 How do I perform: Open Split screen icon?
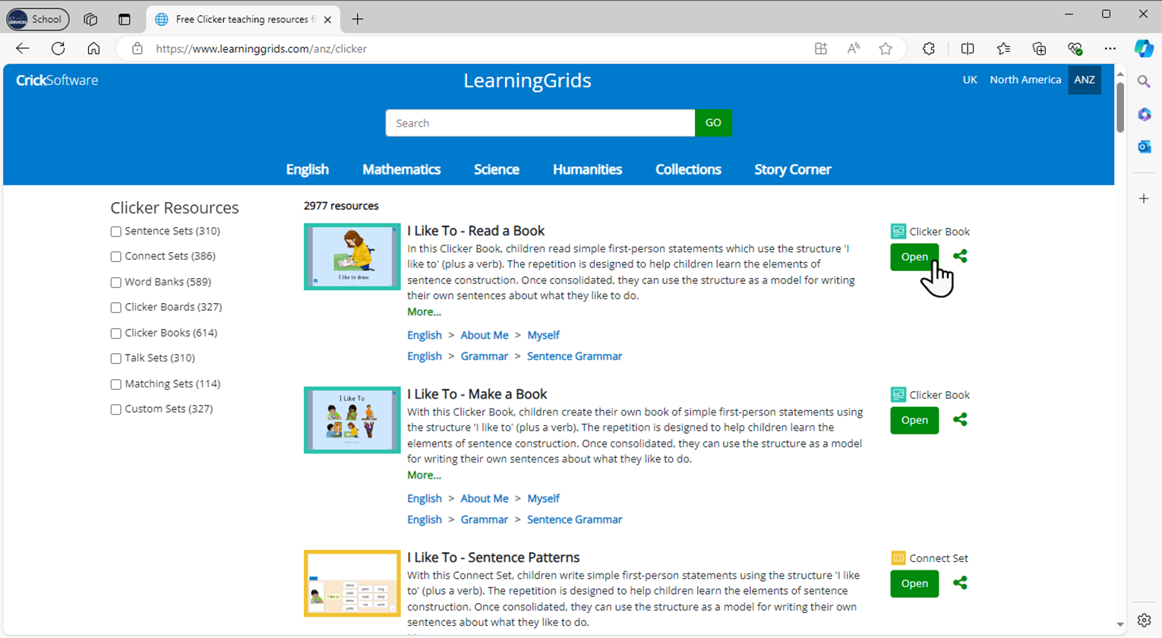coord(968,49)
